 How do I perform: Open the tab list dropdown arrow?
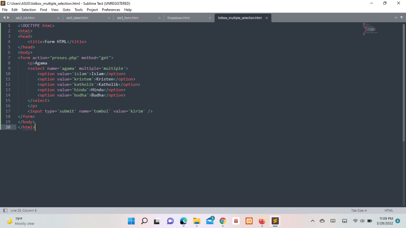click(x=402, y=17)
